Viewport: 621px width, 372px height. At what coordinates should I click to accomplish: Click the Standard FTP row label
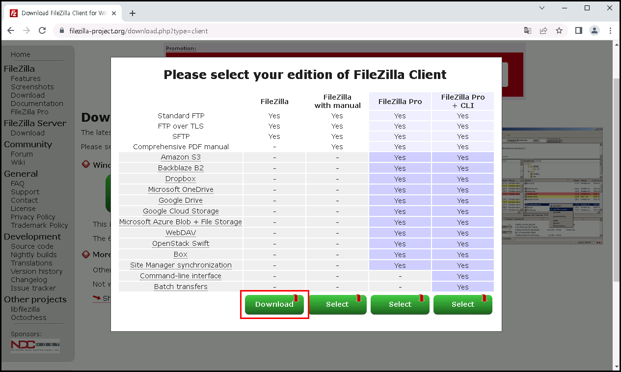[181, 116]
